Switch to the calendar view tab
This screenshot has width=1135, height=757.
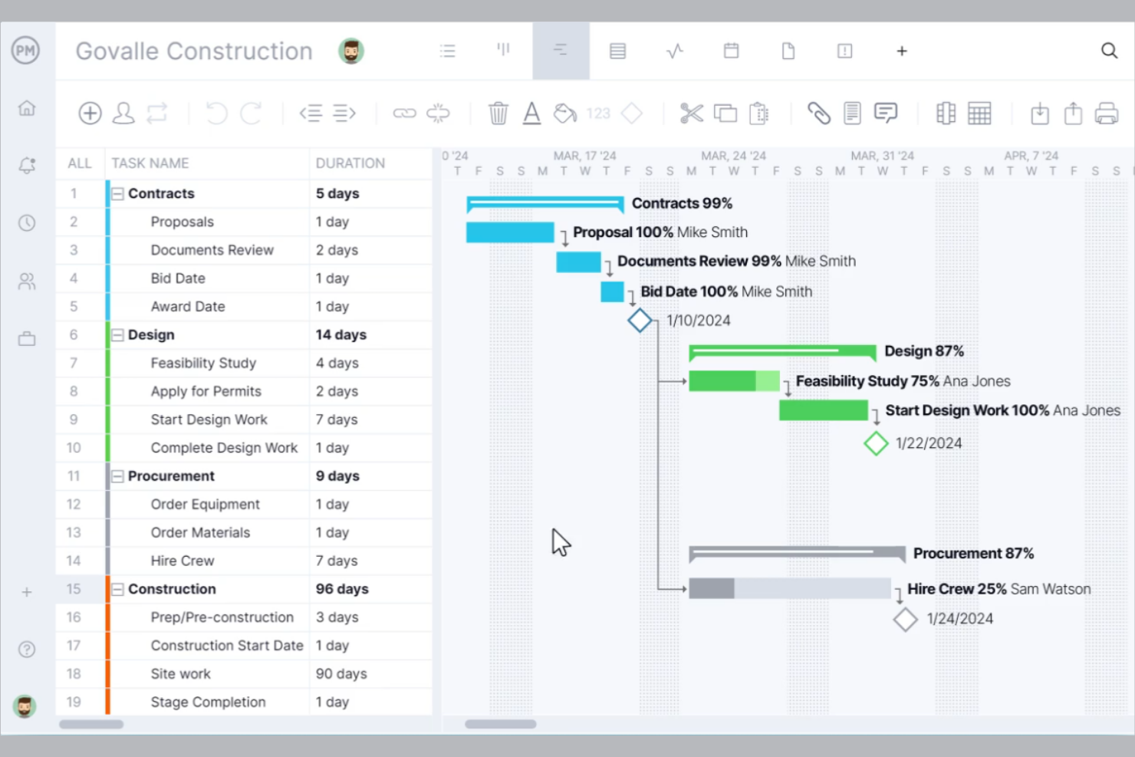click(x=732, y=51)
